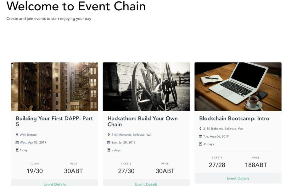The image size is (302, 186).
Task: Select the Building Your First DAPP: Part 5 title
Action: point(54,121)
